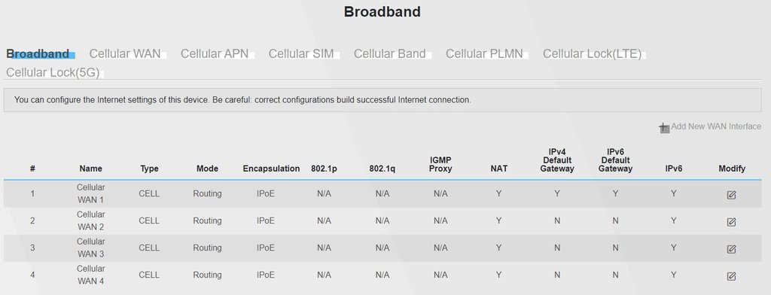Viewport: 771px width, 295px height.
Task: Click the Cellular WAN 3 name cell
Action: click(91, 248)
